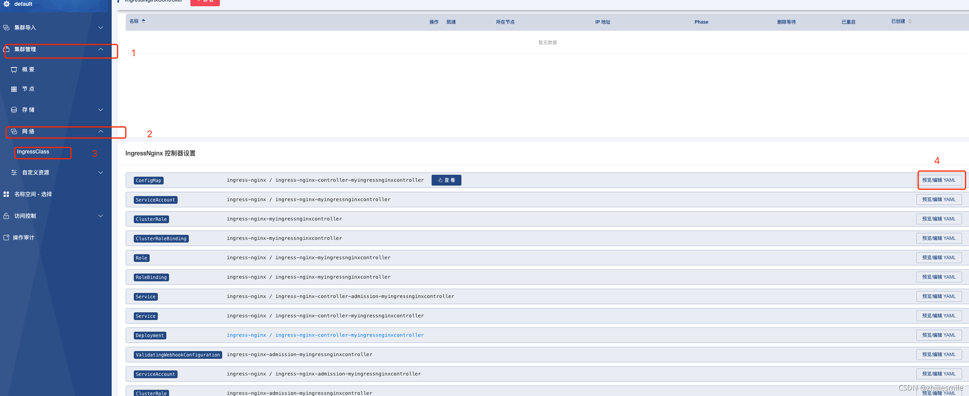
Task: Open the 操作审计 menu item
Action: pyautogui.click(x=24, y=238)
